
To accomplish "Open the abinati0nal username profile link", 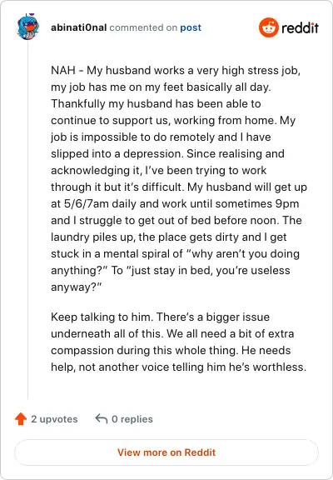I will [78, 27].
